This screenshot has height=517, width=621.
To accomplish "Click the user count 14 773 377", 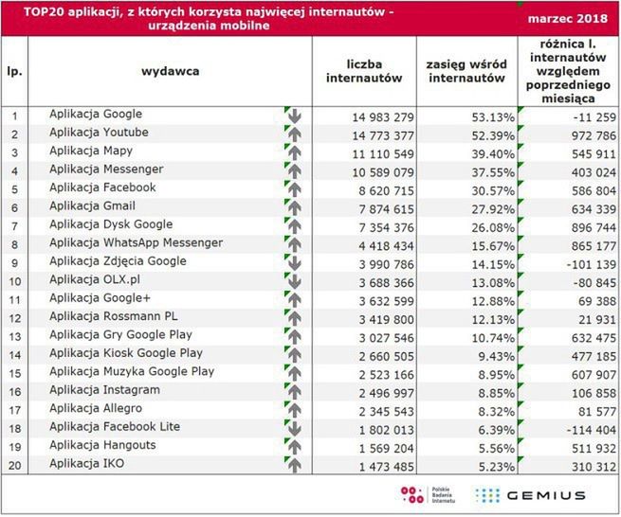I will [x=383, y=136].
